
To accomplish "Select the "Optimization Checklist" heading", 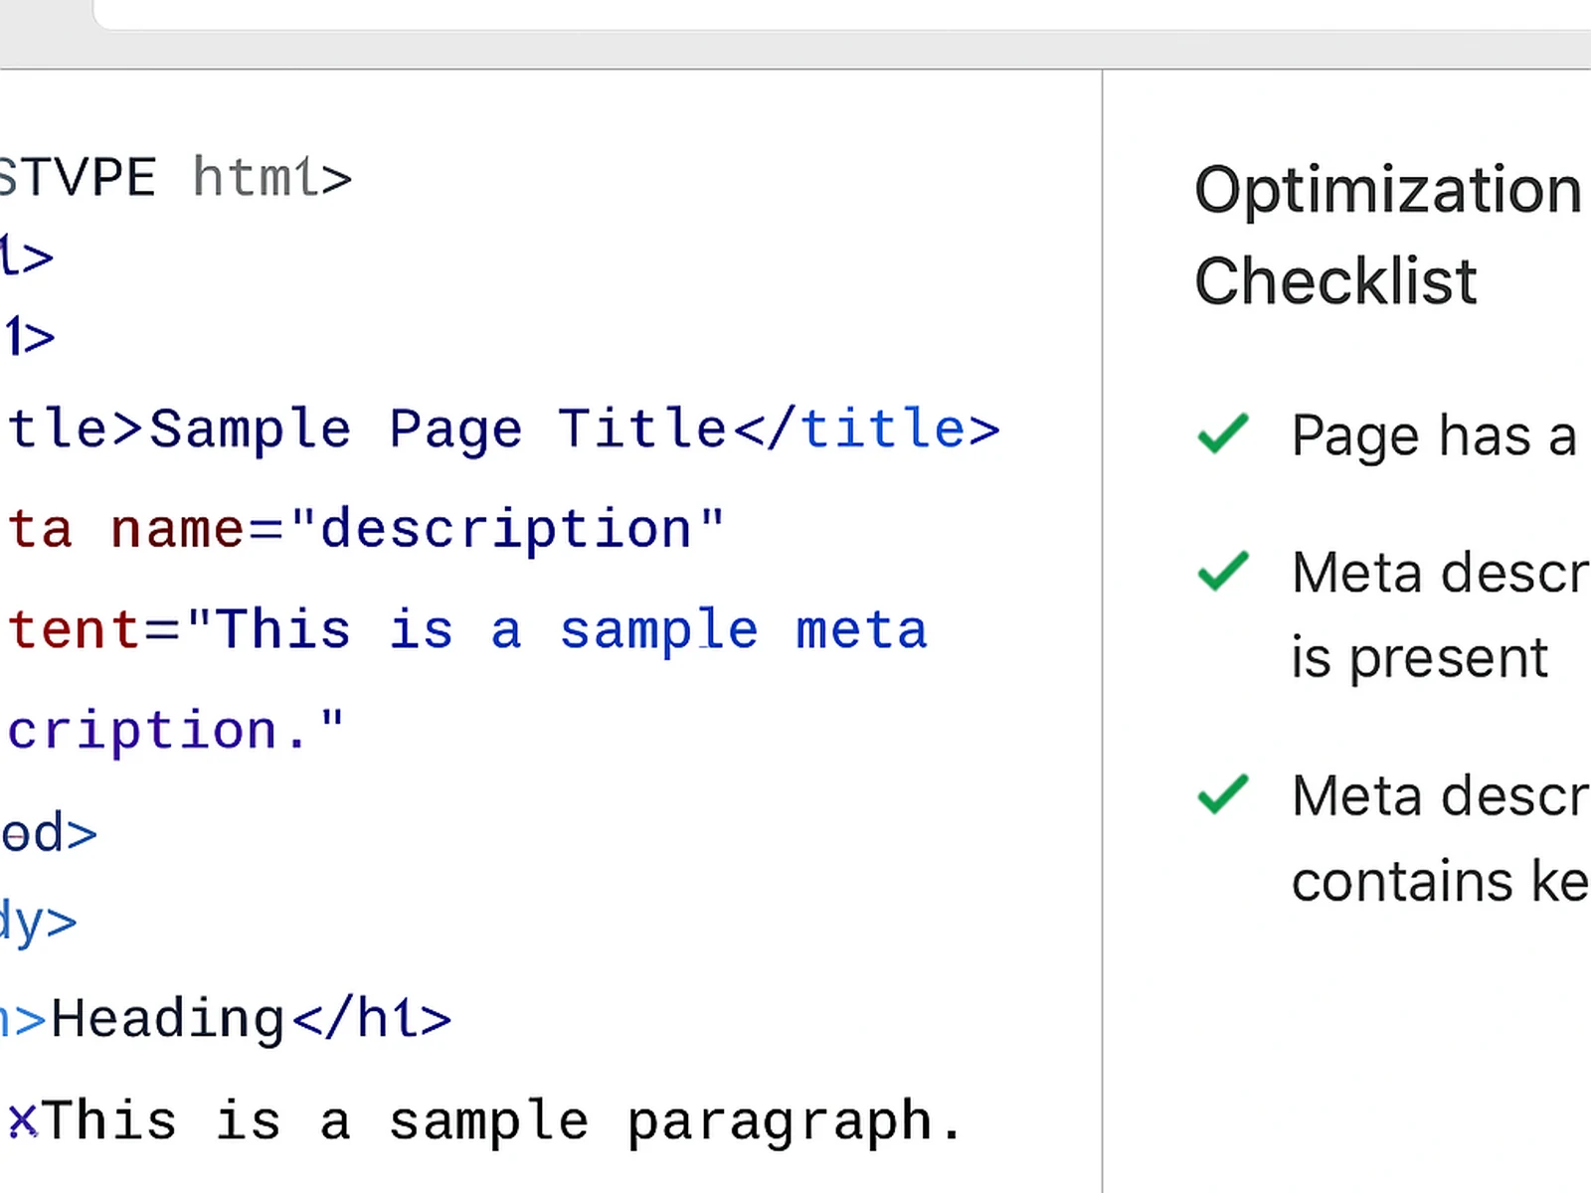I will pos(1387,235).
